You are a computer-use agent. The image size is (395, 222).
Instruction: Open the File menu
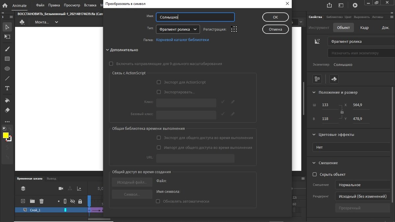pos(40,5)
